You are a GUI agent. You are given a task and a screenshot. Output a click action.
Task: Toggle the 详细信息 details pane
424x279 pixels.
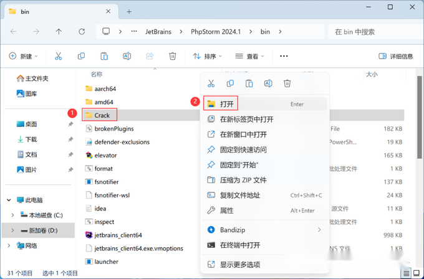(x=395, y=56)
